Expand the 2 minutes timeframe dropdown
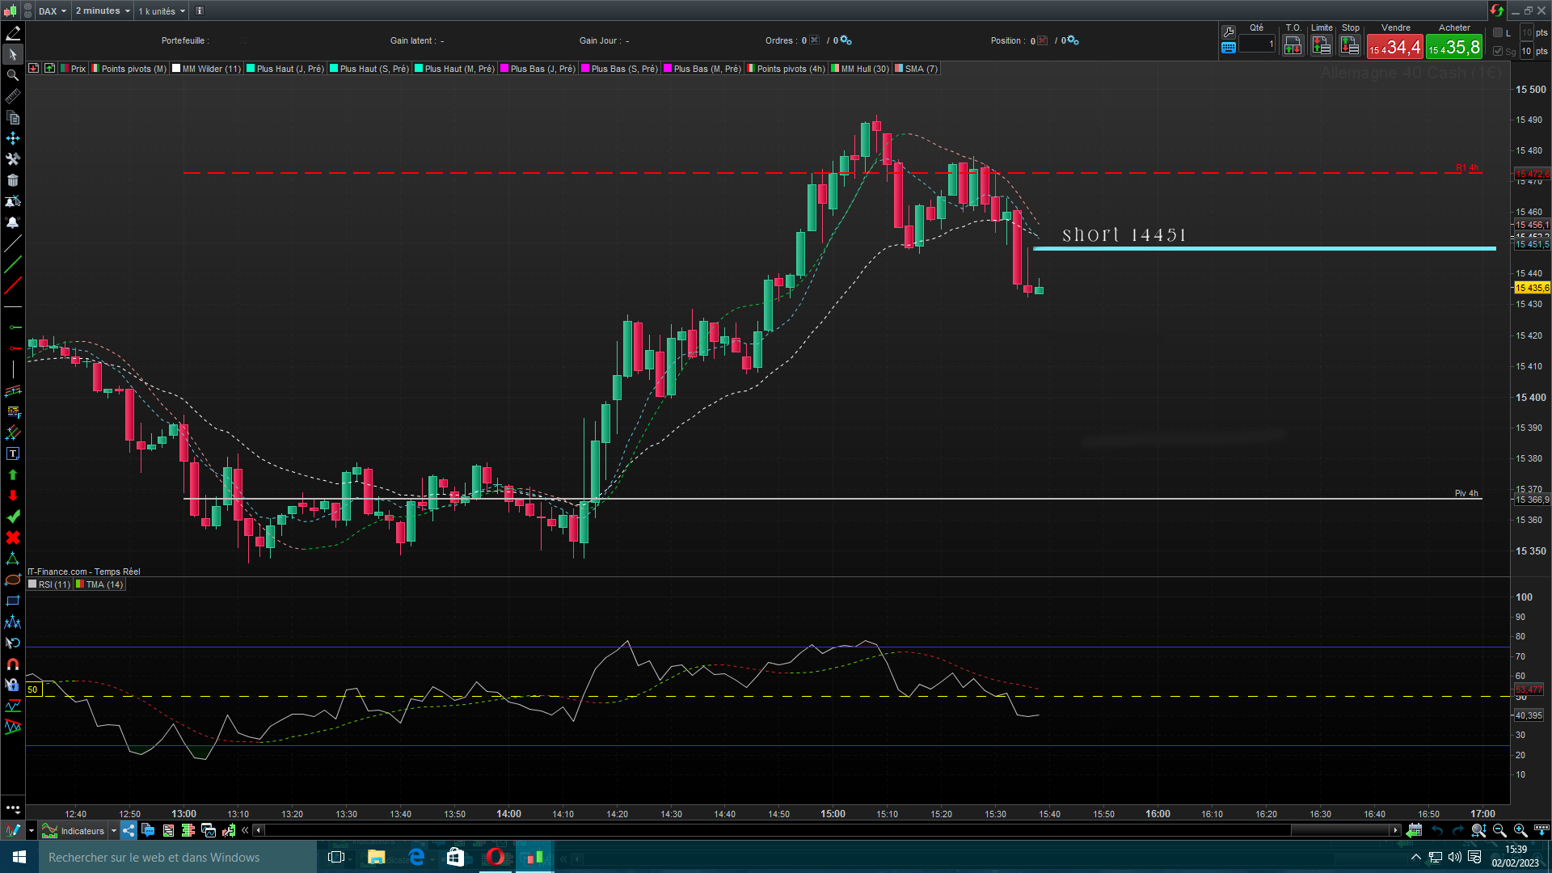1552x873 pixels. [x=103, y=11]
